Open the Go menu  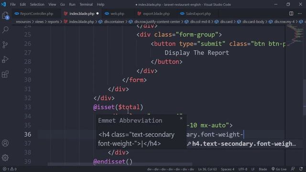(x=63, y=4)
